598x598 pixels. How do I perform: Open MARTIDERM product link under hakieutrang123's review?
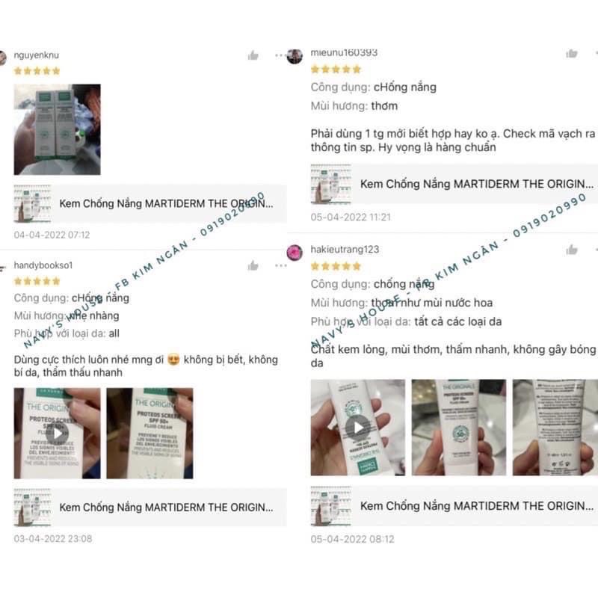coord(454,506)
